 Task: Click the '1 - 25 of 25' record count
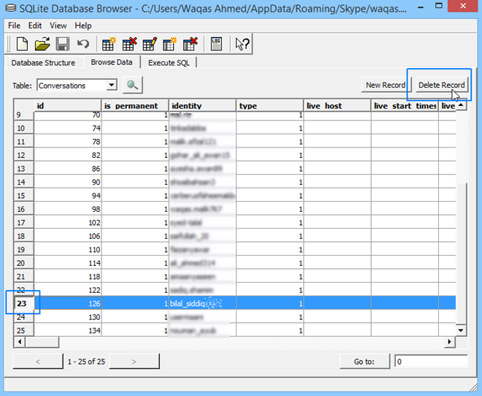coord(86,362)
